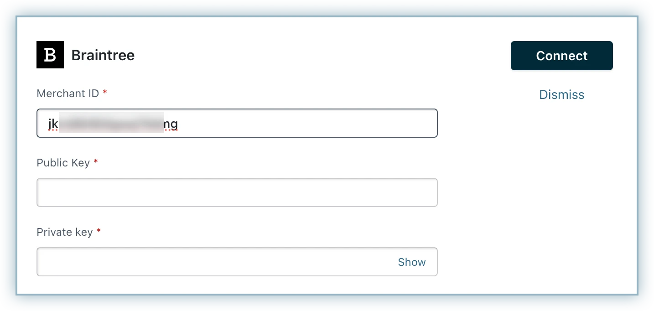
Task: Click the Braintree heading text
Action: click(103, 55)
